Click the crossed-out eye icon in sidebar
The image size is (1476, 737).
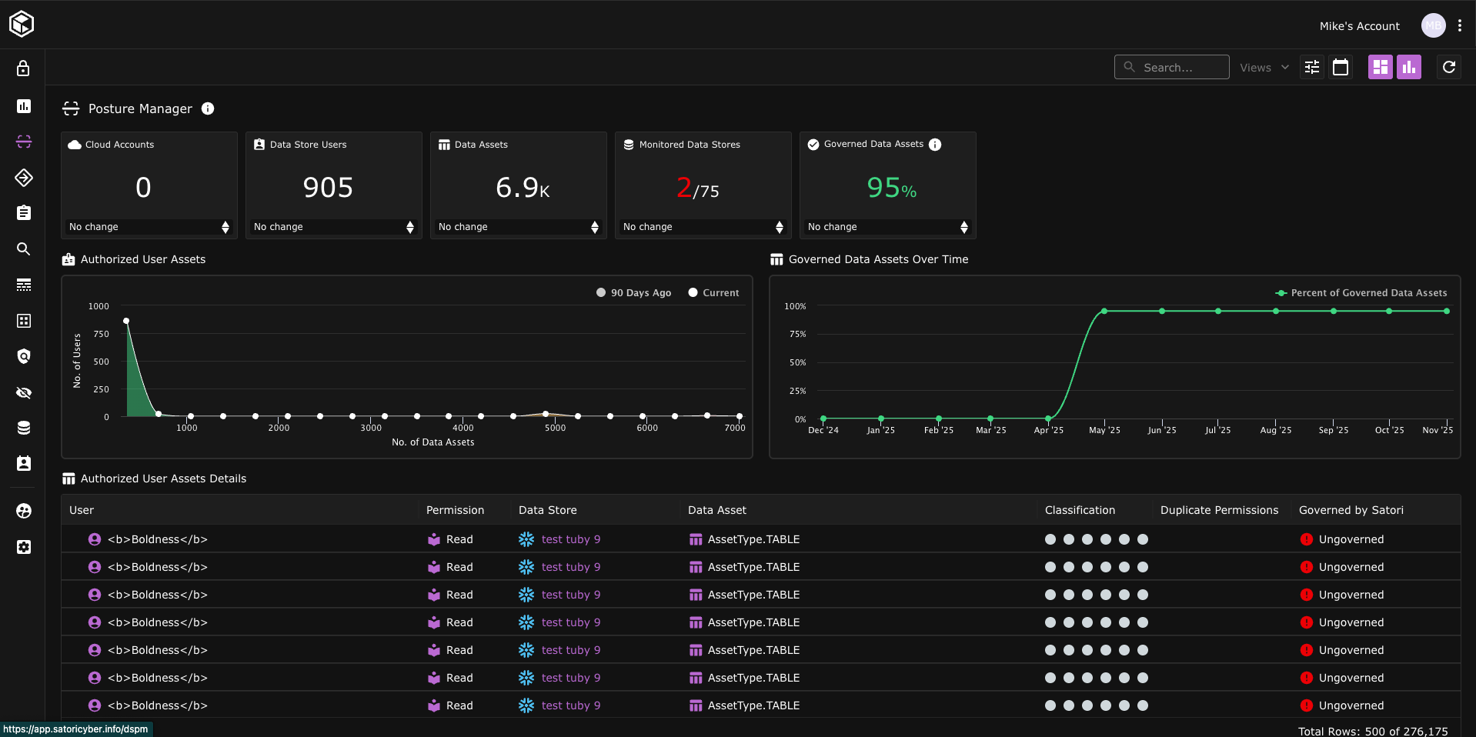pyautogui.click(x=23, y=393)
